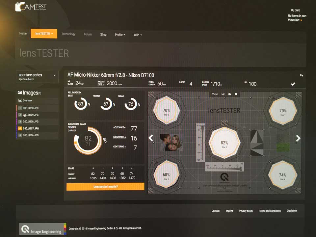
Task: Open the Forum nav item
Action: tap(88, 34)
